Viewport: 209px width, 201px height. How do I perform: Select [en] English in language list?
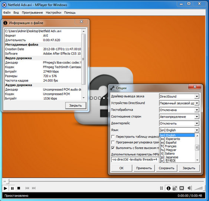177,135
